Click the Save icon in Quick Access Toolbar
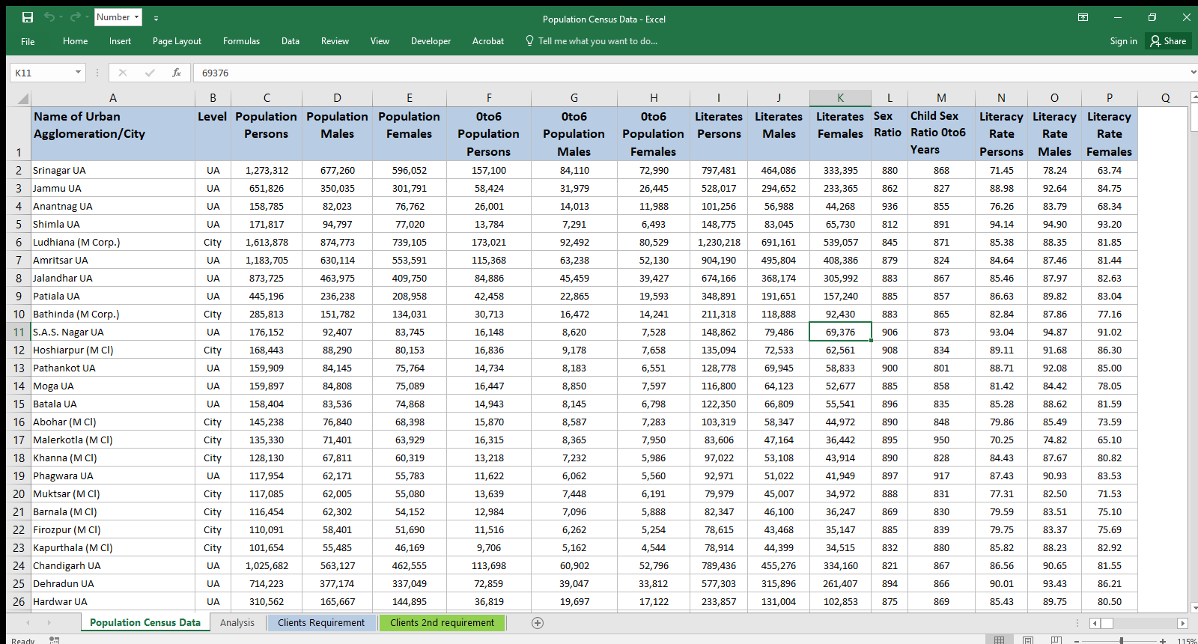 click(x=28, y=17)
